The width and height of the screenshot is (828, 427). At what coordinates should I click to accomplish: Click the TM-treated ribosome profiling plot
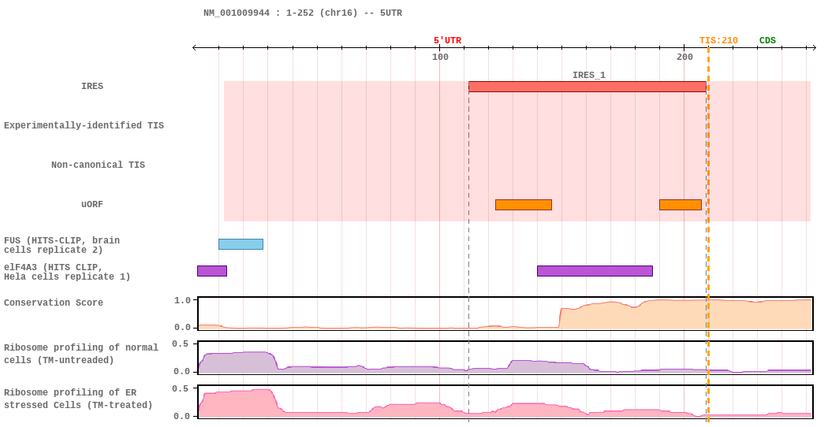505,403
